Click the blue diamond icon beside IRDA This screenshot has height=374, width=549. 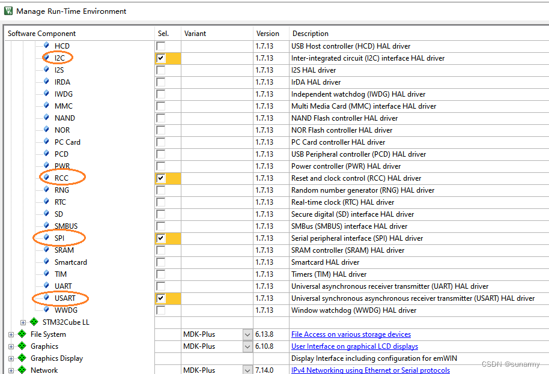click(x=46, y=81)
